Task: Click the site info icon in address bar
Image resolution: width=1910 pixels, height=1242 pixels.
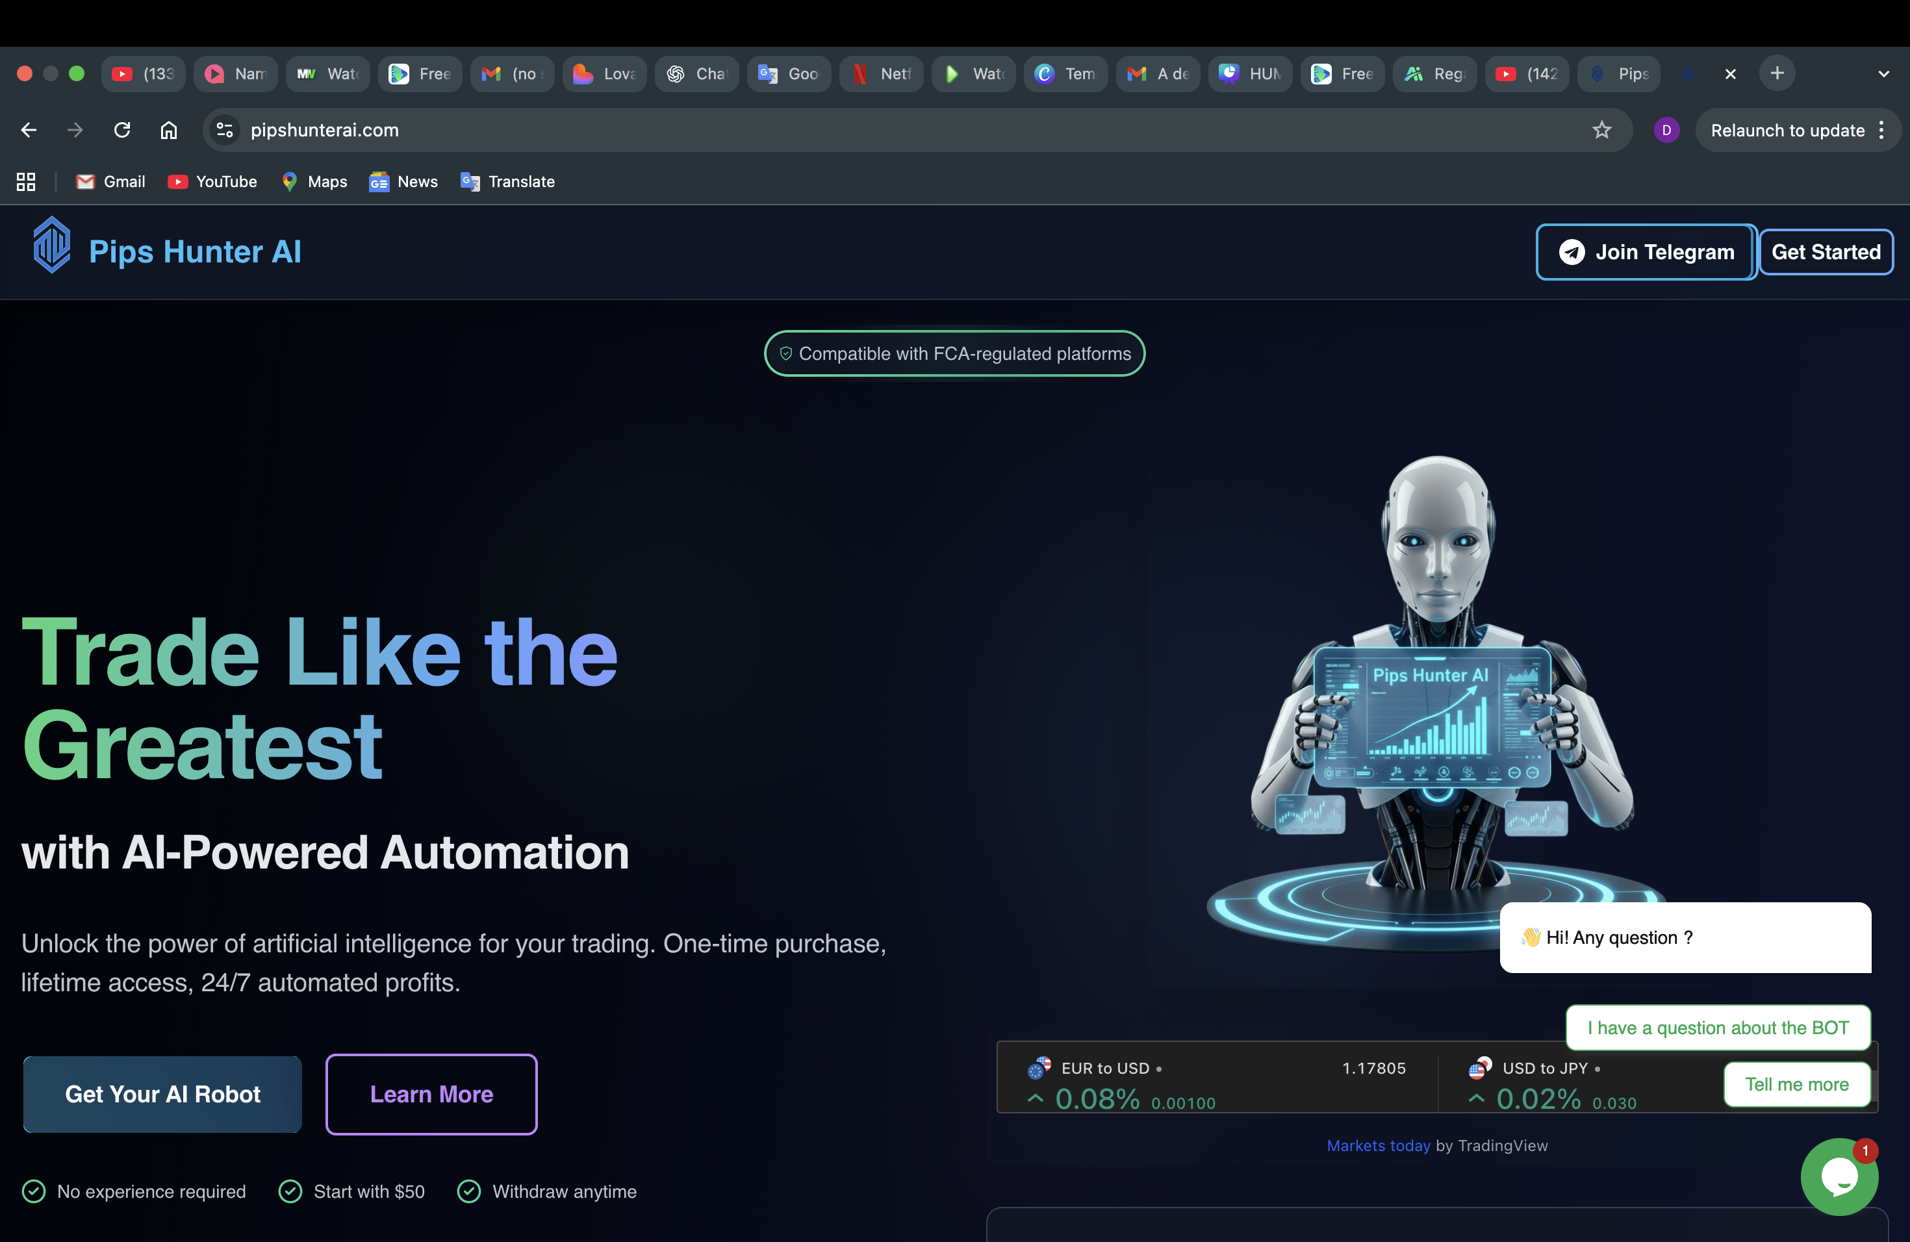Action: 224,129
